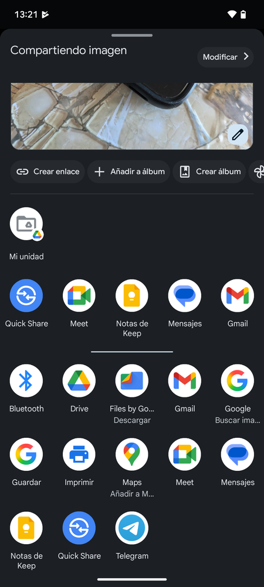
Task: Tap Quick Share in the bottom row
Action: [x=79, y=528]
